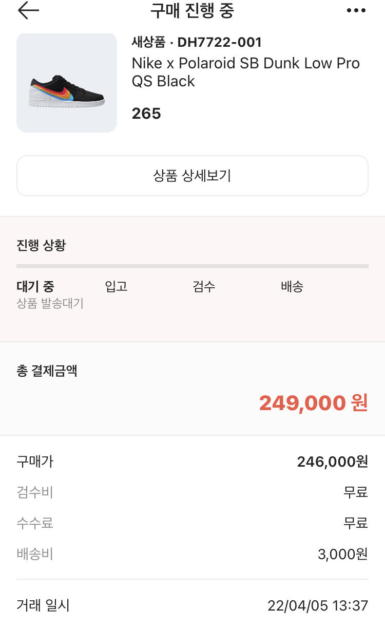Tap the back arrow icon
This screenshot has width=385, height=627.
tap(28, 11)
